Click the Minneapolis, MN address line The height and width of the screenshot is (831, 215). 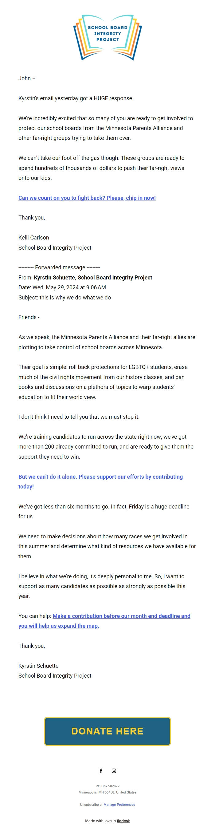(107, 792)
